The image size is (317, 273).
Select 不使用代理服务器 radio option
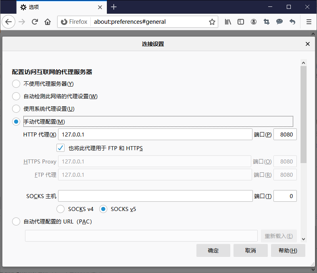16,83
